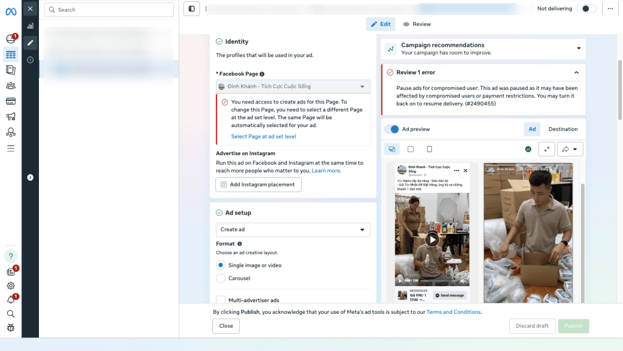Select desktop and mobile preview icon

click(392, 149)
